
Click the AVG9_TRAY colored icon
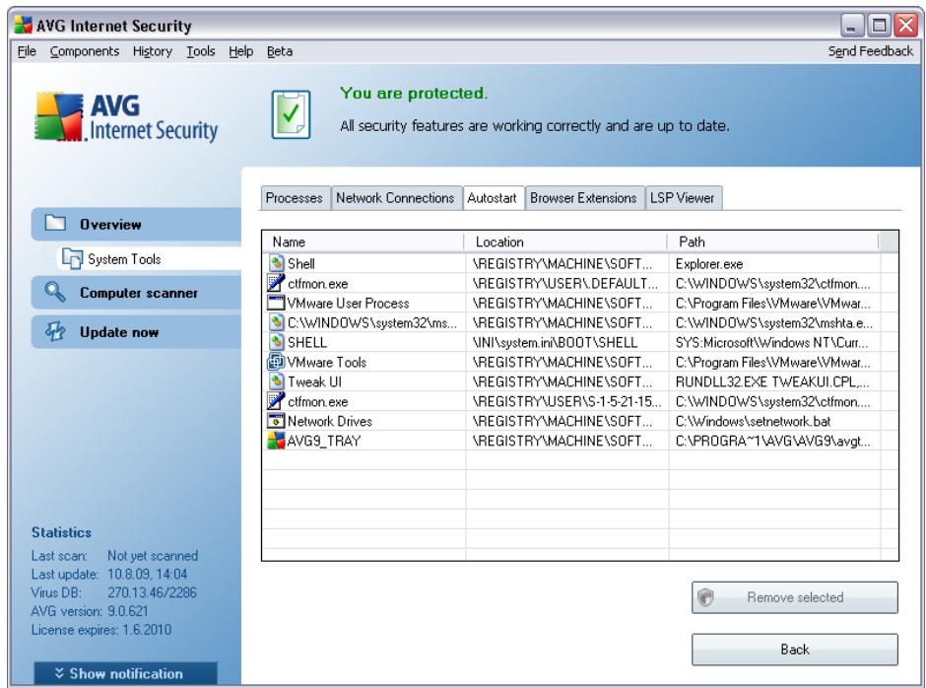tap(276, 441)
